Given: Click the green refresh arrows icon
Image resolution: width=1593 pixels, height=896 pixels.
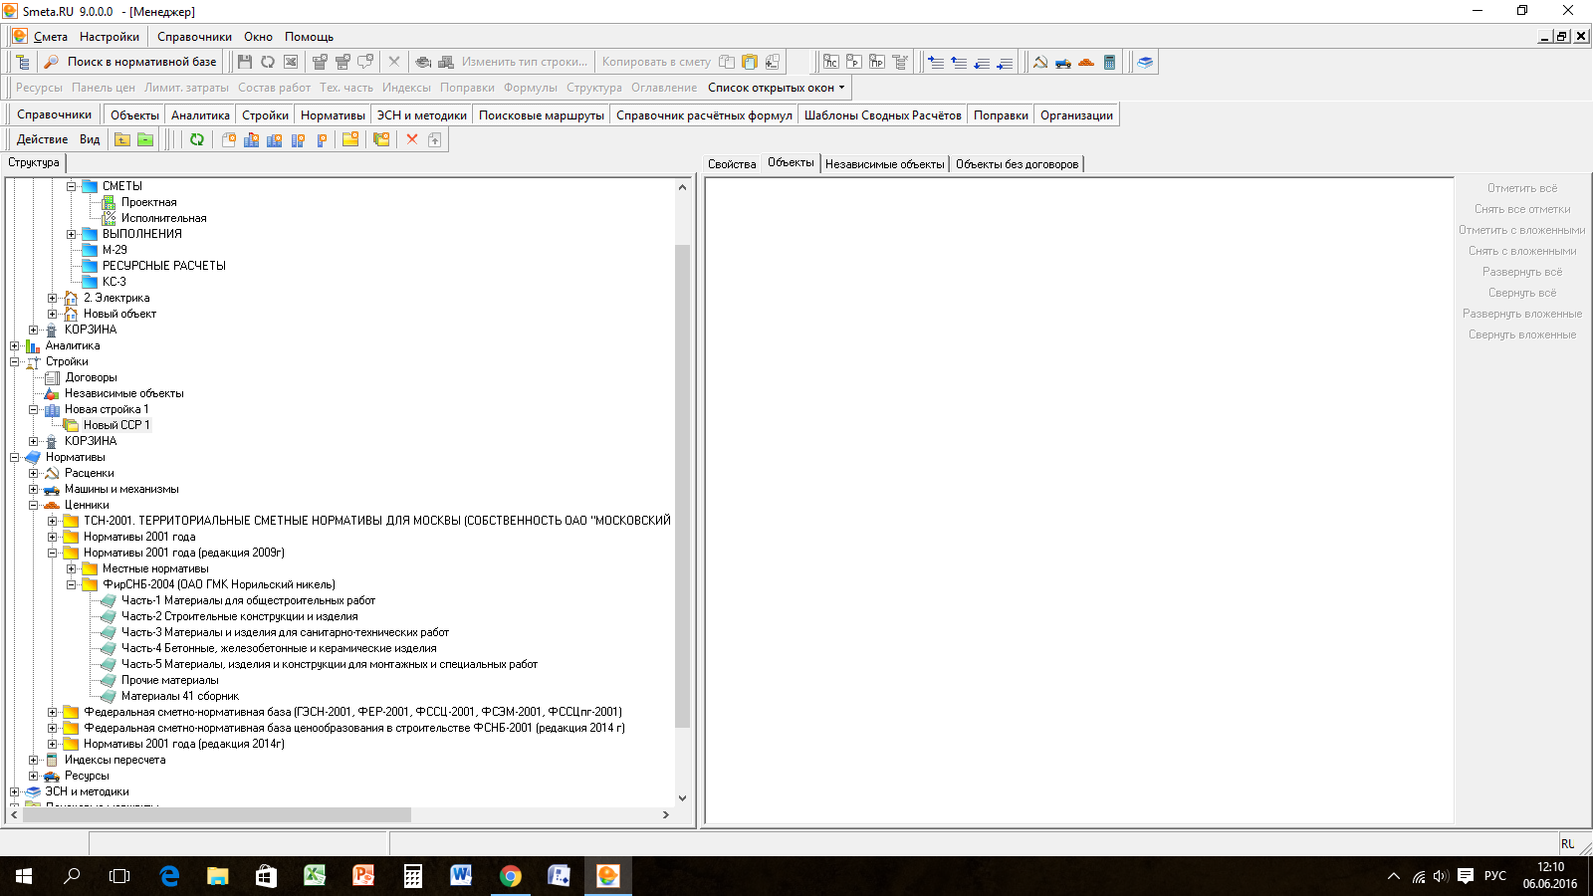Looking at the screenshot, I should click(x=197, y=139).
